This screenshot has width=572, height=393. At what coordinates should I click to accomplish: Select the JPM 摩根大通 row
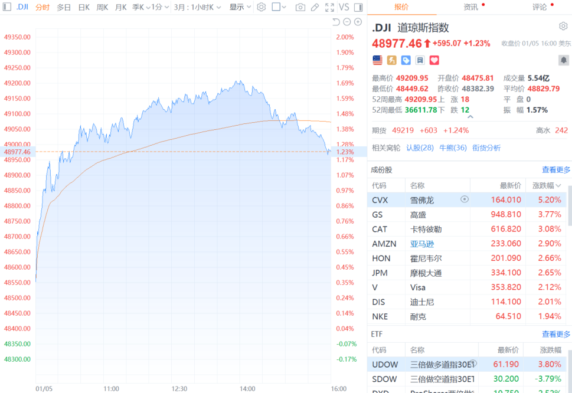coord(467,273)
